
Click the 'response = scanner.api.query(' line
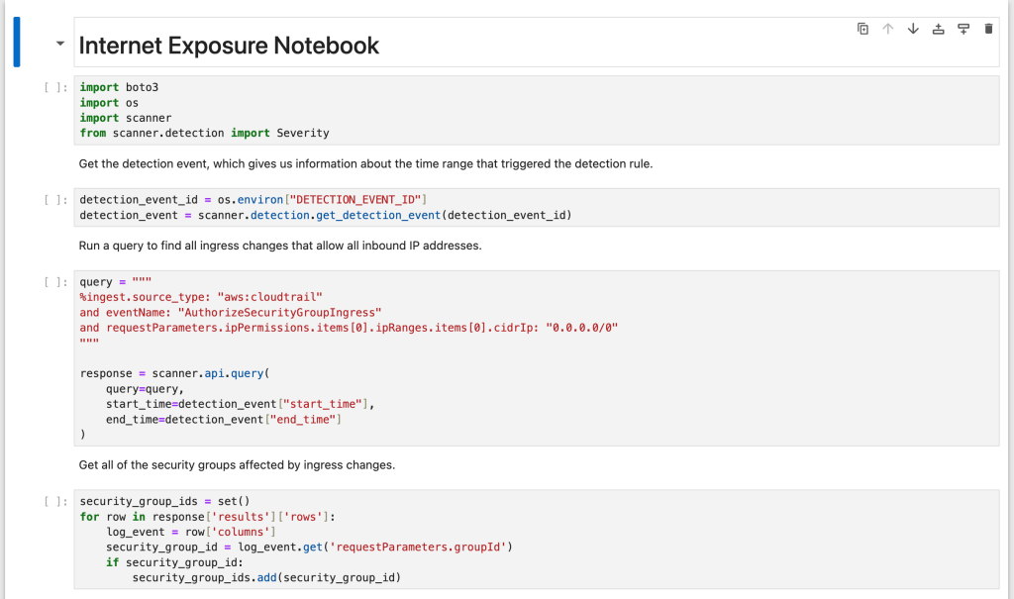(174, 373)
